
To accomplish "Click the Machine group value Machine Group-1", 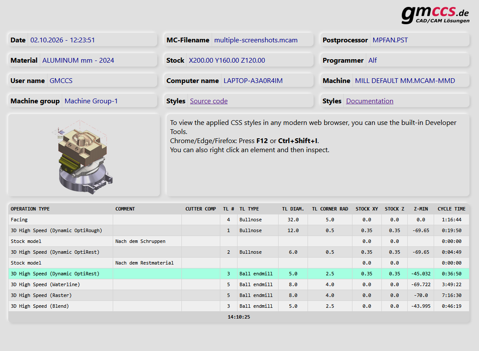I will coord(91,101).
